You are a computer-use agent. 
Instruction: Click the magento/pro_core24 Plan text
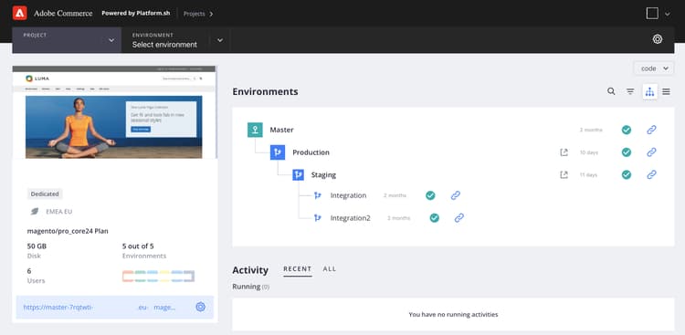pos(68,231)
